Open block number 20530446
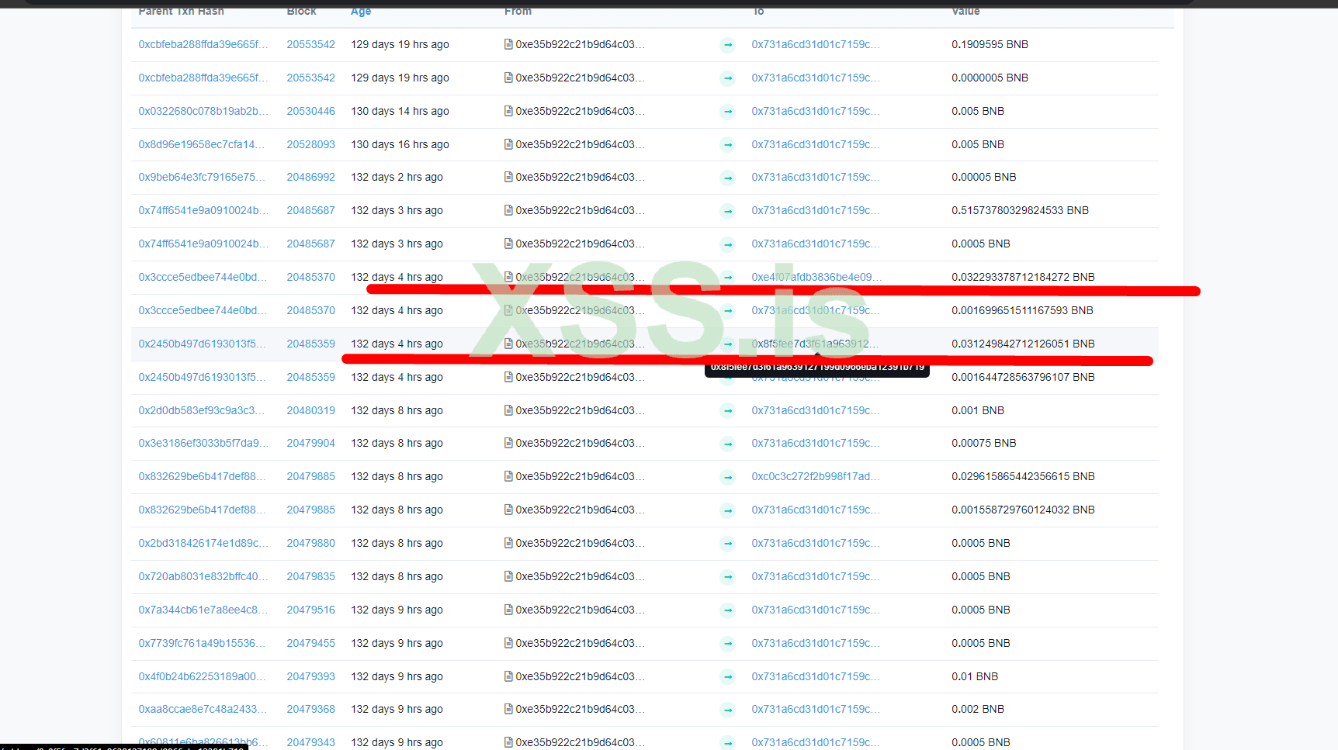This screenshot has width=1338, height=750. pyautogui.click(x=311, y=111)
